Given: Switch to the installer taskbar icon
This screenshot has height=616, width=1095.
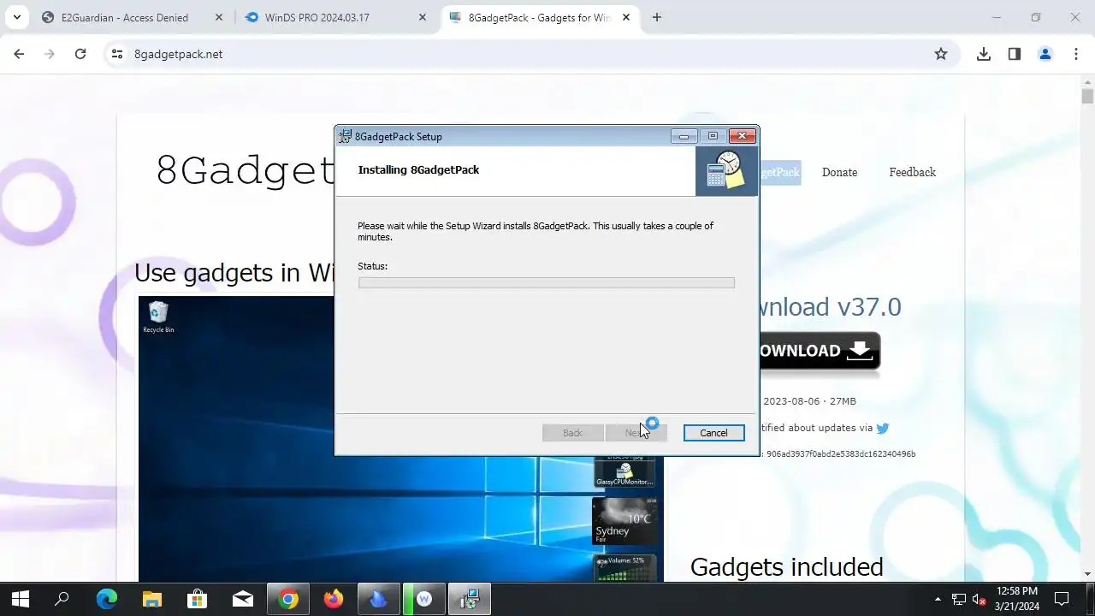Looking at the screenshot, I should pos(470,599).
